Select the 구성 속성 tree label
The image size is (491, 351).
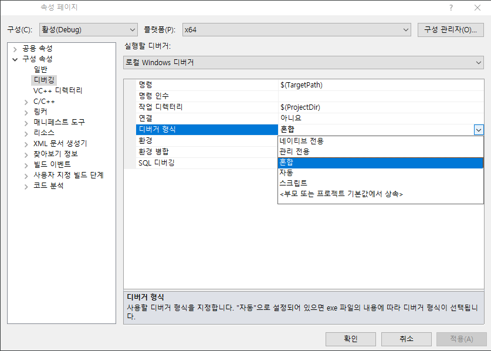tap(38, 59)
